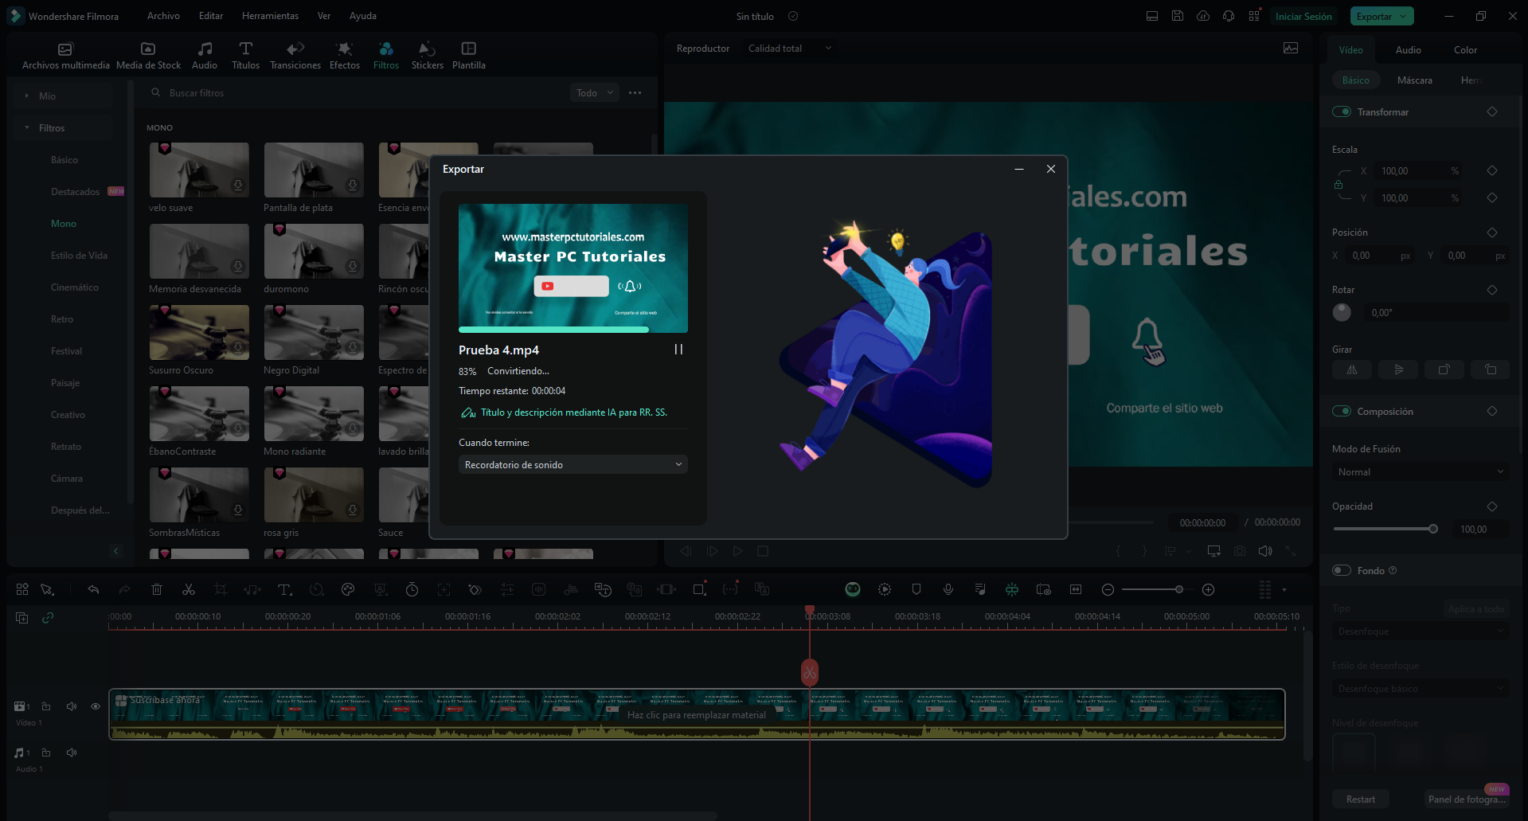Click the undo arrow in timeline toolbar

tap(93, 589)
